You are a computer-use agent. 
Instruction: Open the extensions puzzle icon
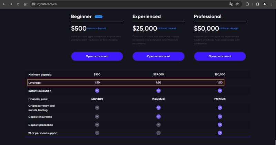[247, 4]
